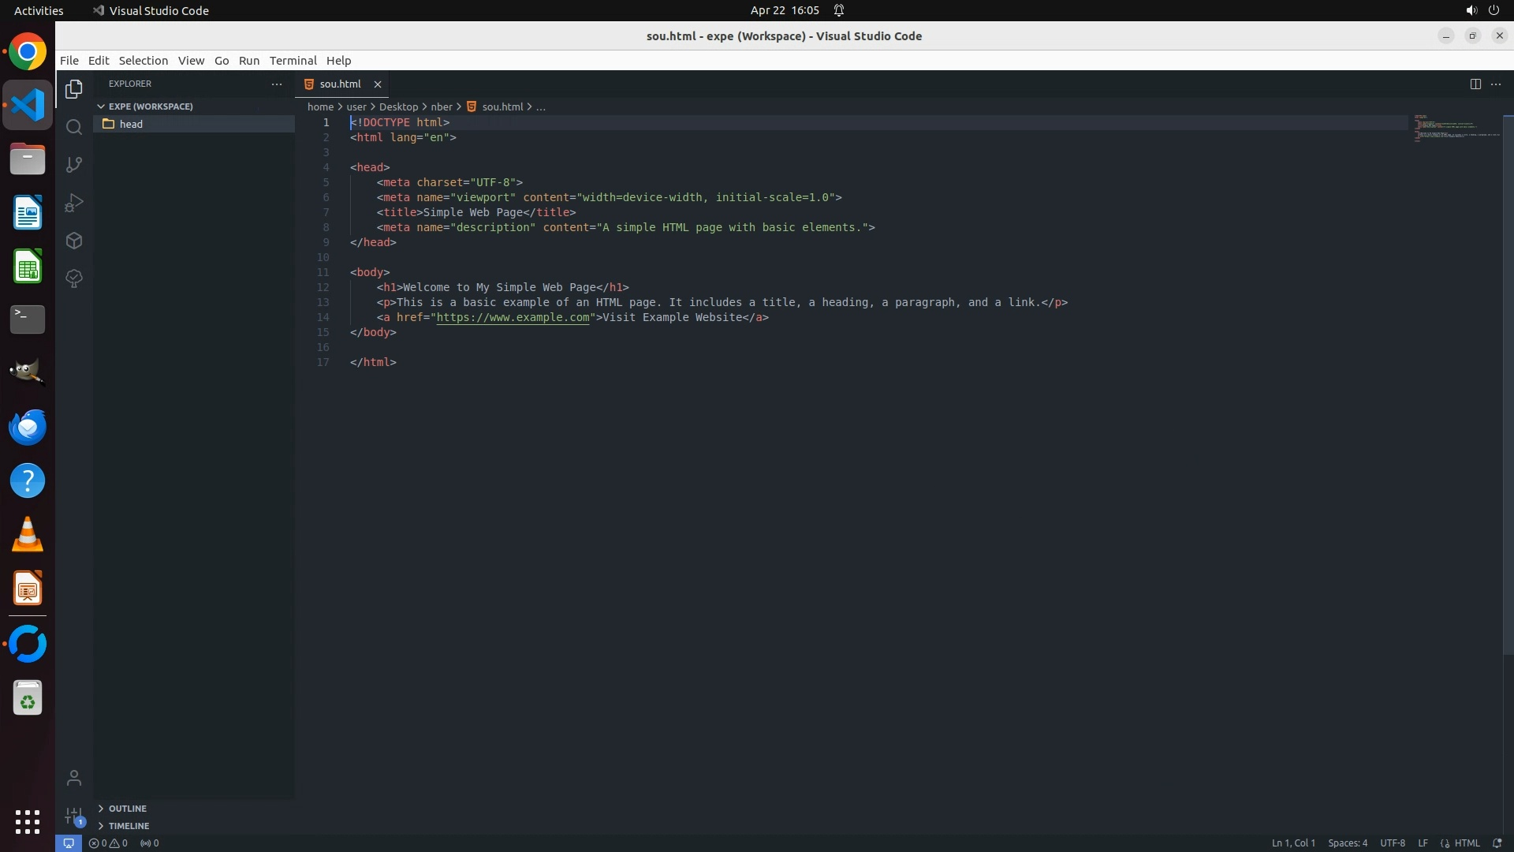1514x852 pixels.
Task: Toggle Ubuntu do-not-disturb bell in top bar
Action: pyautogui.click(x=839, y=10)
